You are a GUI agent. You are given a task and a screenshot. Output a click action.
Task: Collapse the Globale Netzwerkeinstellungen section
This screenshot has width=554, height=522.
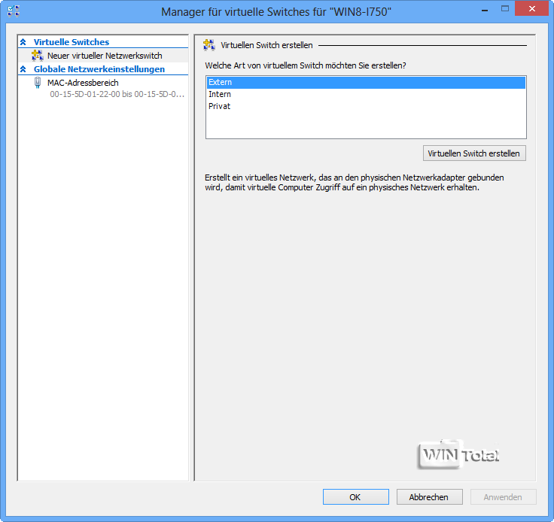coord(23,69)
